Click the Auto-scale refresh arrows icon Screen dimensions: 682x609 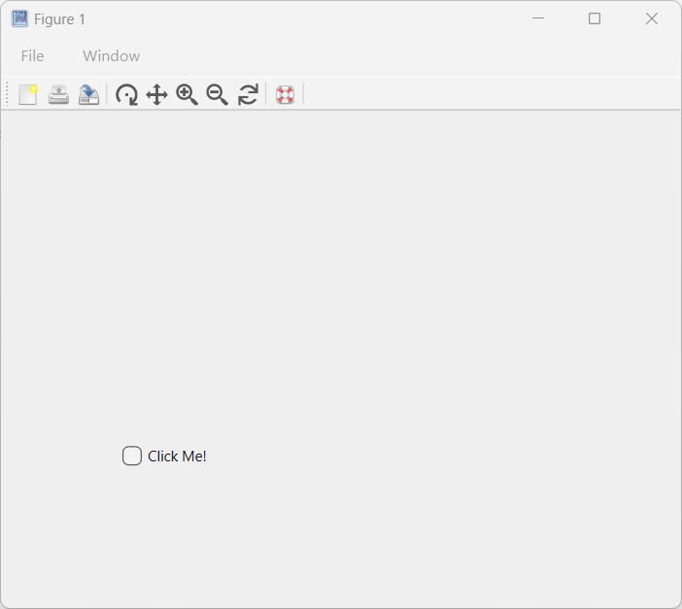point(248,94)
